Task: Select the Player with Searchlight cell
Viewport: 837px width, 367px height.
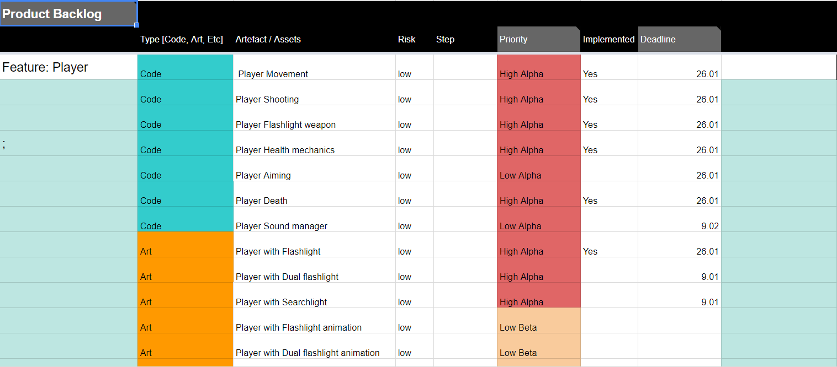Action: (315, 302)
